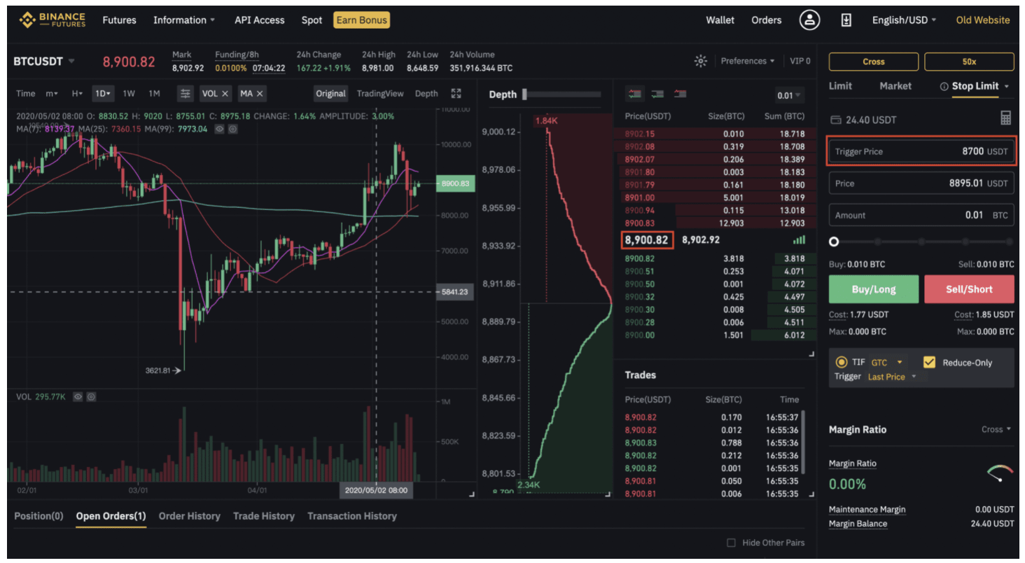Open MA settings gear icon on chart
Viewport: 1025px width, 563px height.
point(233,129)
